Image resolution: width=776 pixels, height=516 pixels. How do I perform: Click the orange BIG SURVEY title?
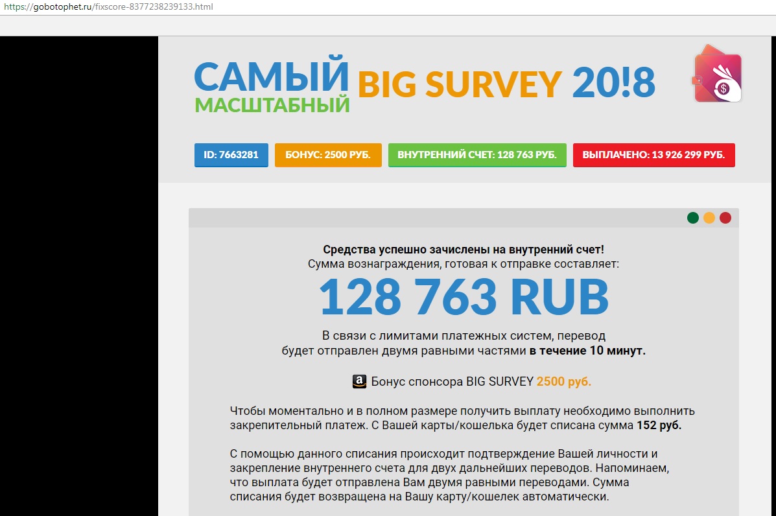459,84
